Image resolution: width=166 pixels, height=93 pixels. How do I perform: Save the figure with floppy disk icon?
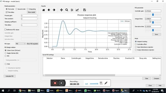pos(85,10)
